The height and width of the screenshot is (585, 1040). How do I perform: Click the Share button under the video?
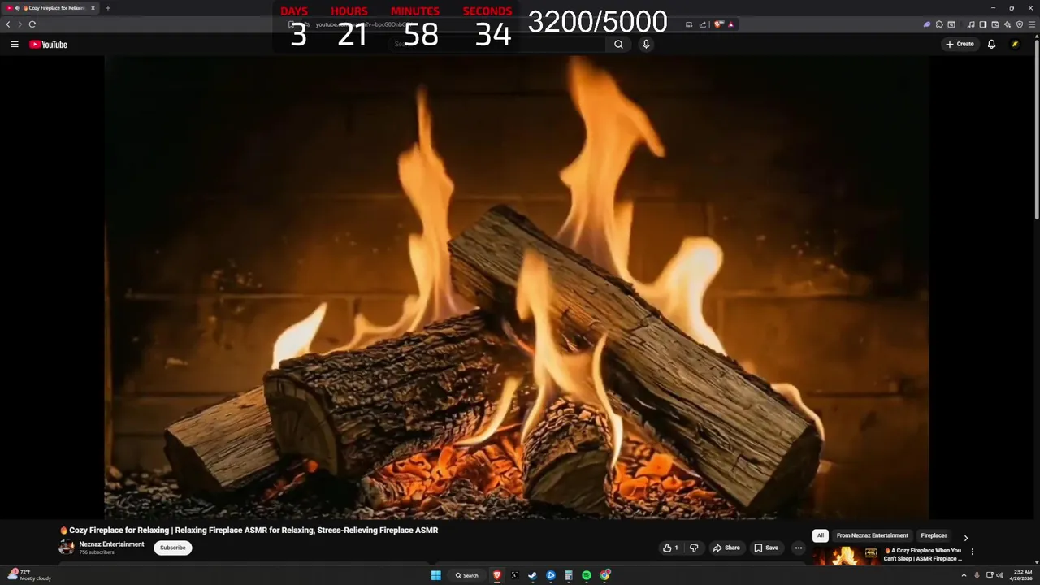(726, 548)
